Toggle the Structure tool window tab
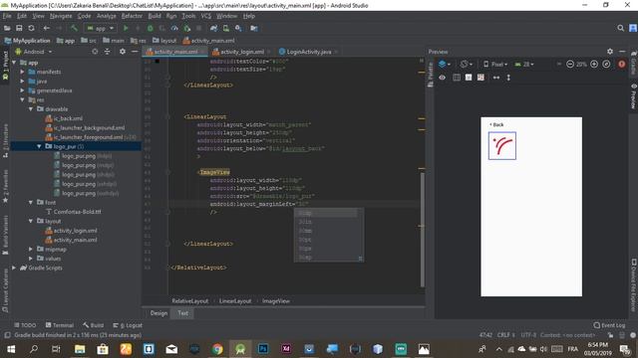This screenshot has height=358, width=638. 5,140
